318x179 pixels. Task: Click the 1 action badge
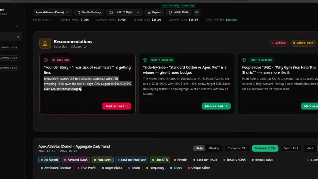279,43
